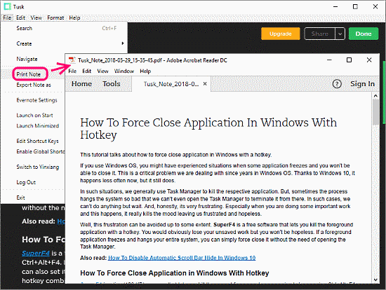Open the Edit menu in Tusk
Viewport: 386px width, 290px height.
pyautogui.click(x=20, y=18)
